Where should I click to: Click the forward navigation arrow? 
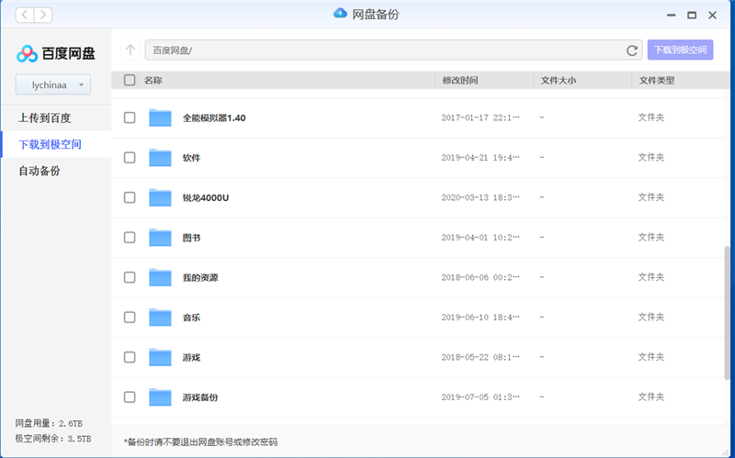pyautogui.click(x=43, y=15)
